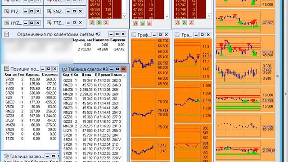Click the first order icon under the 47 934 order book
The height and width of the screenshot is (162, 288).
[x=135, y=23]
